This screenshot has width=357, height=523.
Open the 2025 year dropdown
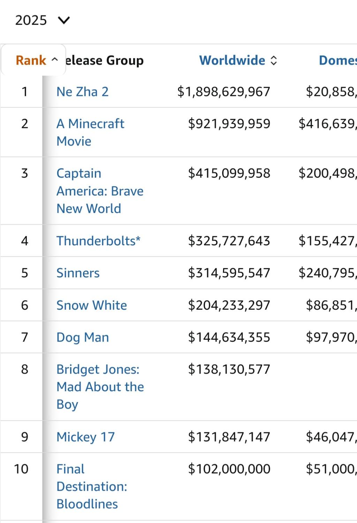(x=42, y=20)
